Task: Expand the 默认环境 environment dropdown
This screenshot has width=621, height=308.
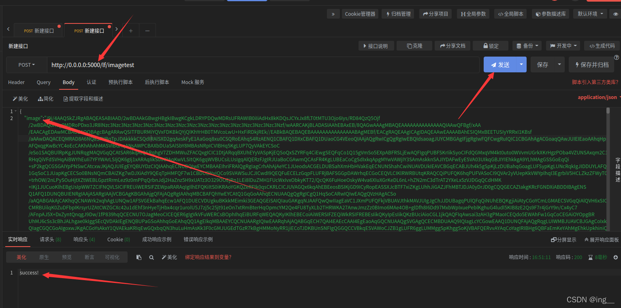Action: pos(590,14)
